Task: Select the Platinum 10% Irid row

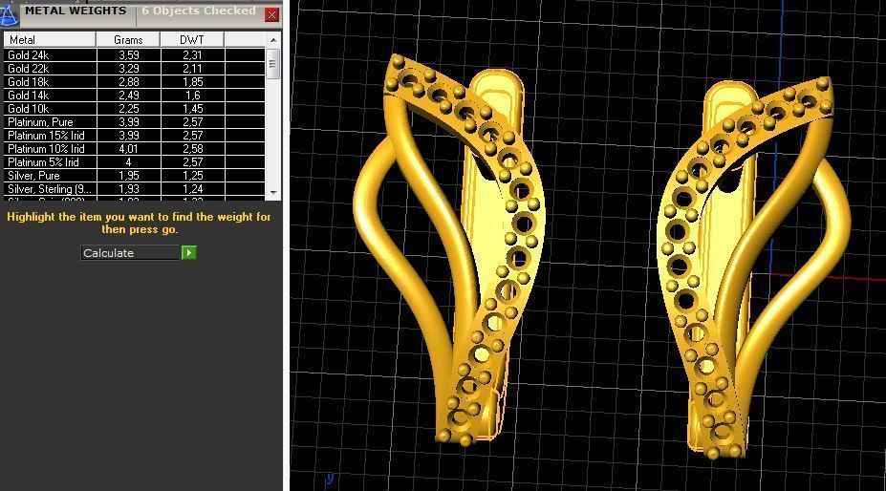Action: tap(135, 149)
